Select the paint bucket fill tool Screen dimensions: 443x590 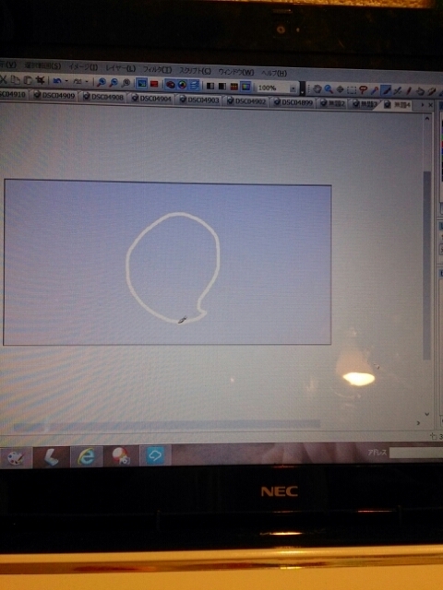(421, 91)
